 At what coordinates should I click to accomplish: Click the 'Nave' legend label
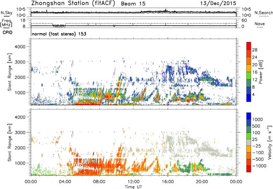pyautogui.click(x=260, y=24)
